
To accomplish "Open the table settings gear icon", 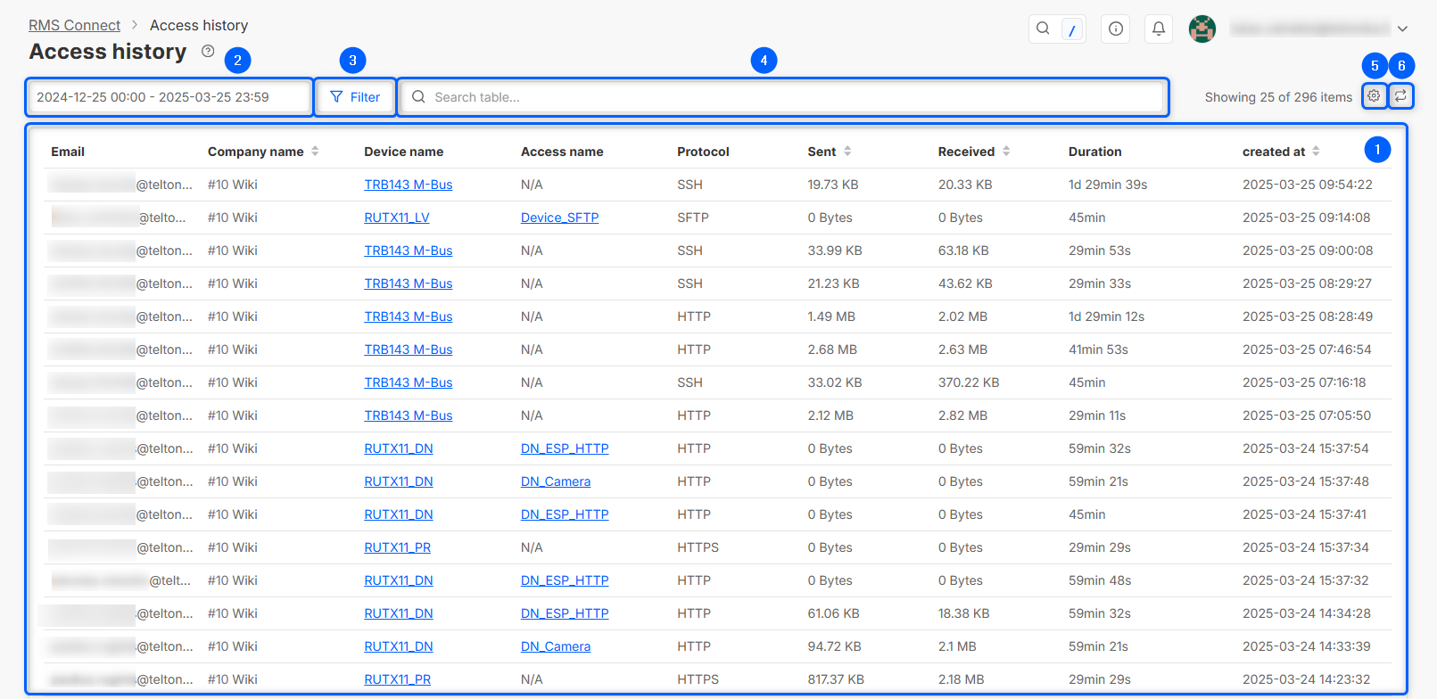I will 1375,96.
